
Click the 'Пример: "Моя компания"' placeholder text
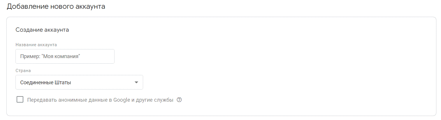tap(50, 56)
